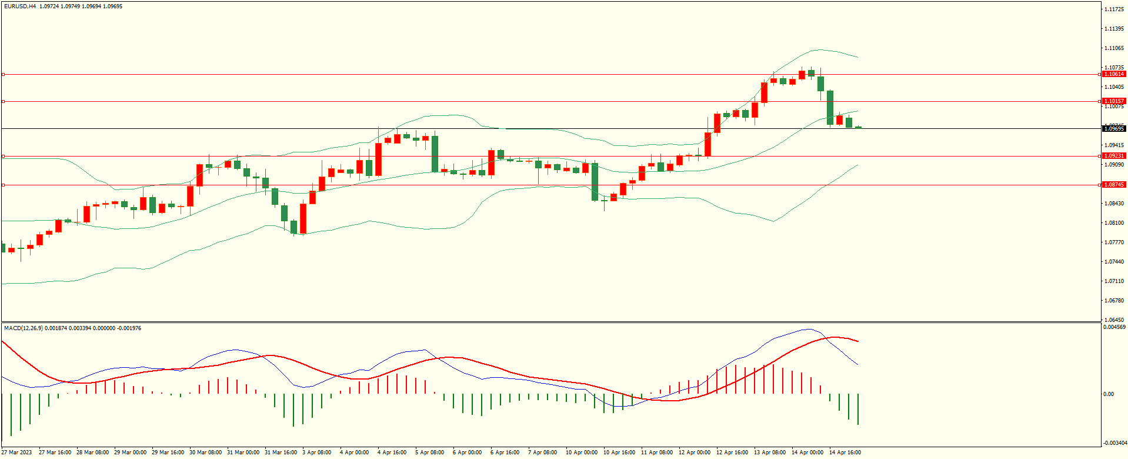Viewport: 1128px width, 459px height.
Task: Click the 7 Apr 08:00 time axis label
Action: (x=542, y=453)
